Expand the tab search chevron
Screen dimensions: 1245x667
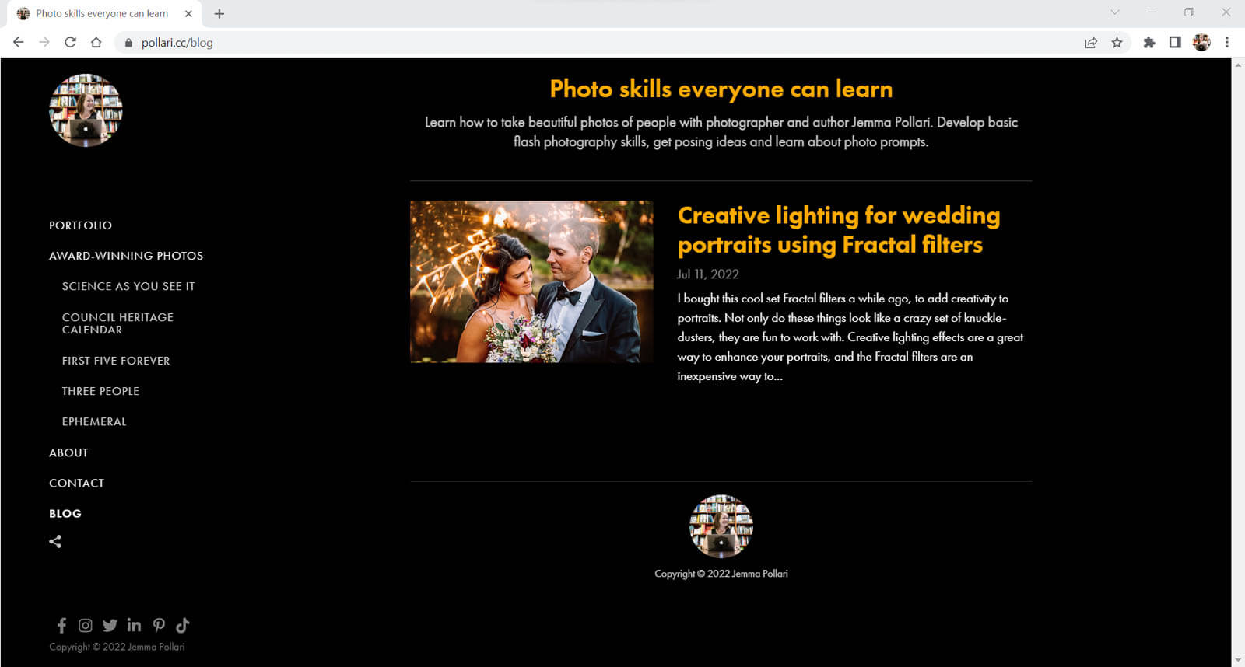pyautogui.click(x=1114, y=12)
